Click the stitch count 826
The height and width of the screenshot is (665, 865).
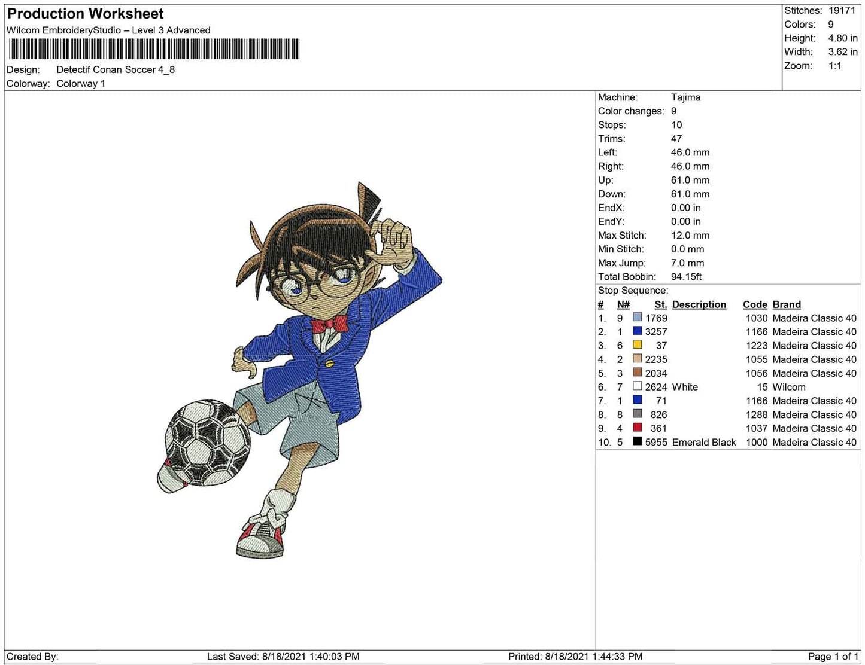click(658, 414)
